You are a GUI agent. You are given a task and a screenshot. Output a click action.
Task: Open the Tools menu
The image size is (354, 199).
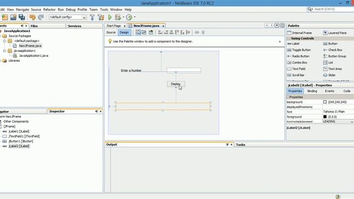point(104,10)
